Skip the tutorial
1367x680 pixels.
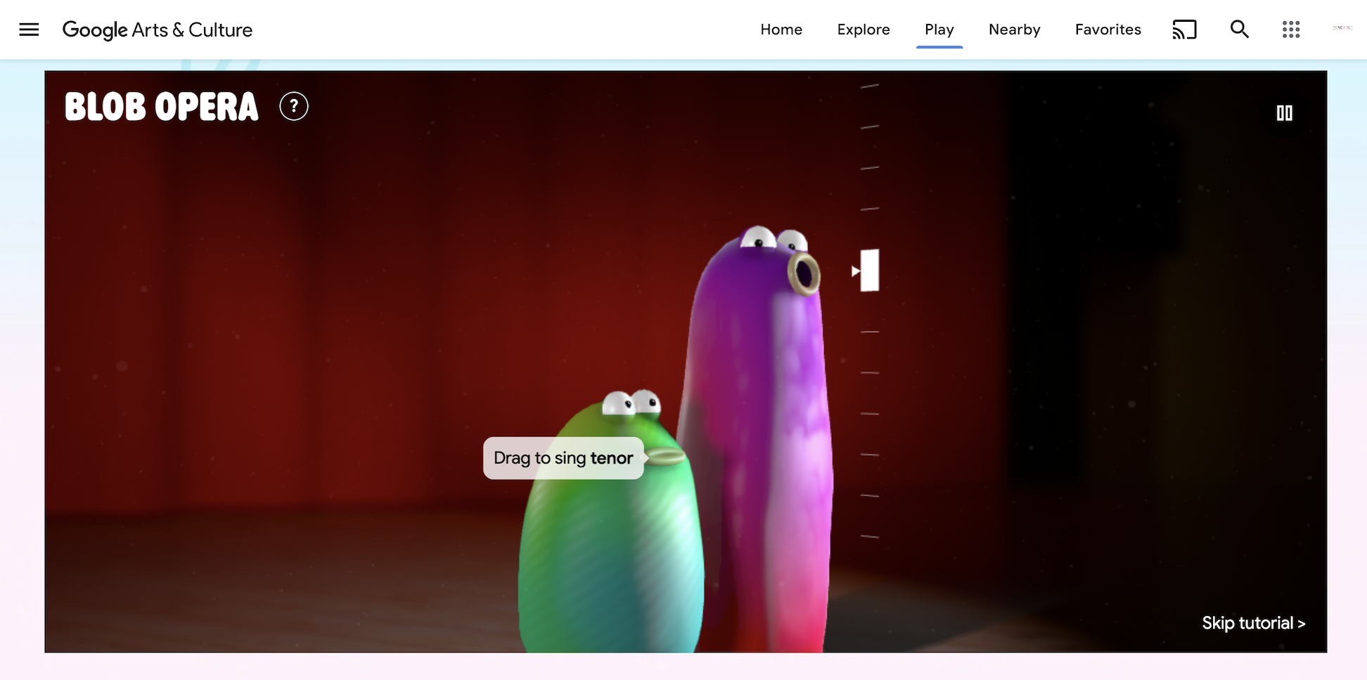[x=1254, y=623]
